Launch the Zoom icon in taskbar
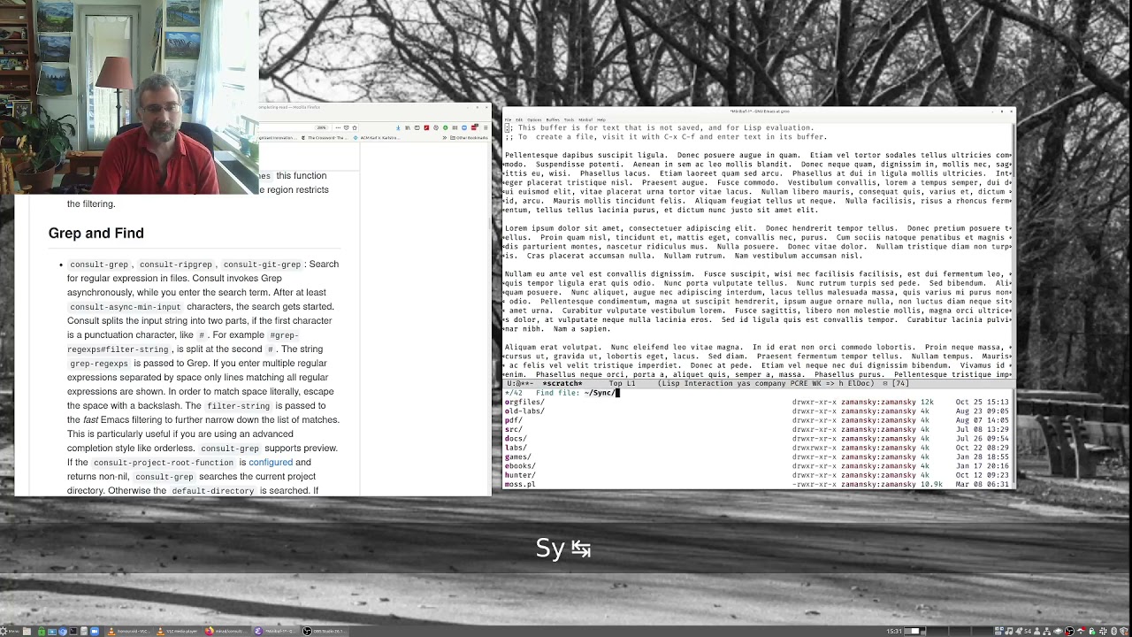Screen dimensions: 1132x637 point(95,631)
